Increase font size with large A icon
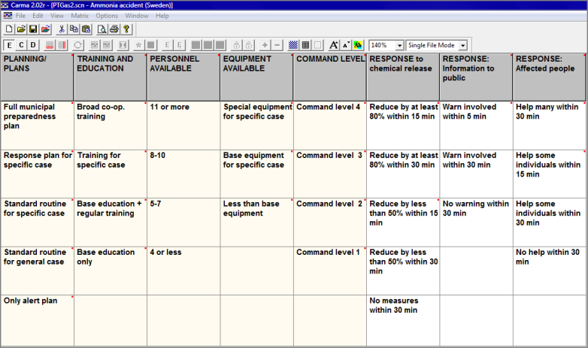Viewport: 588px width, 348px height. click(x=334, y=45)
